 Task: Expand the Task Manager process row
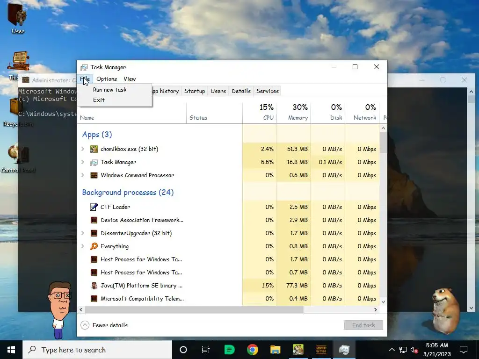(x=83, y=162)
